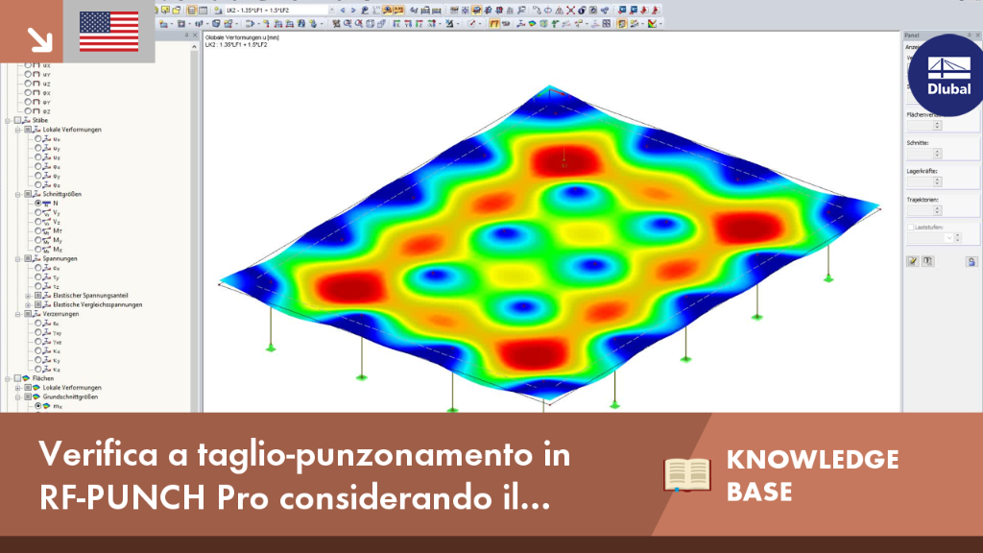Click the KNOWLEDGE BASE label
The image size is (983, 553).
(812, 475)
